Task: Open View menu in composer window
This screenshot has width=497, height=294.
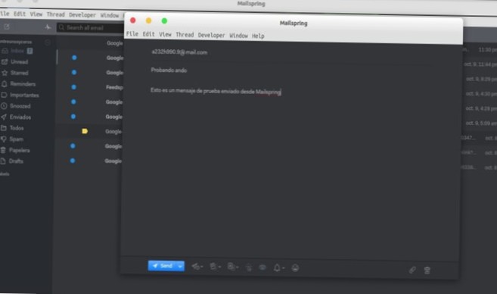Action: pyautogui.click(x=165, y=34)
